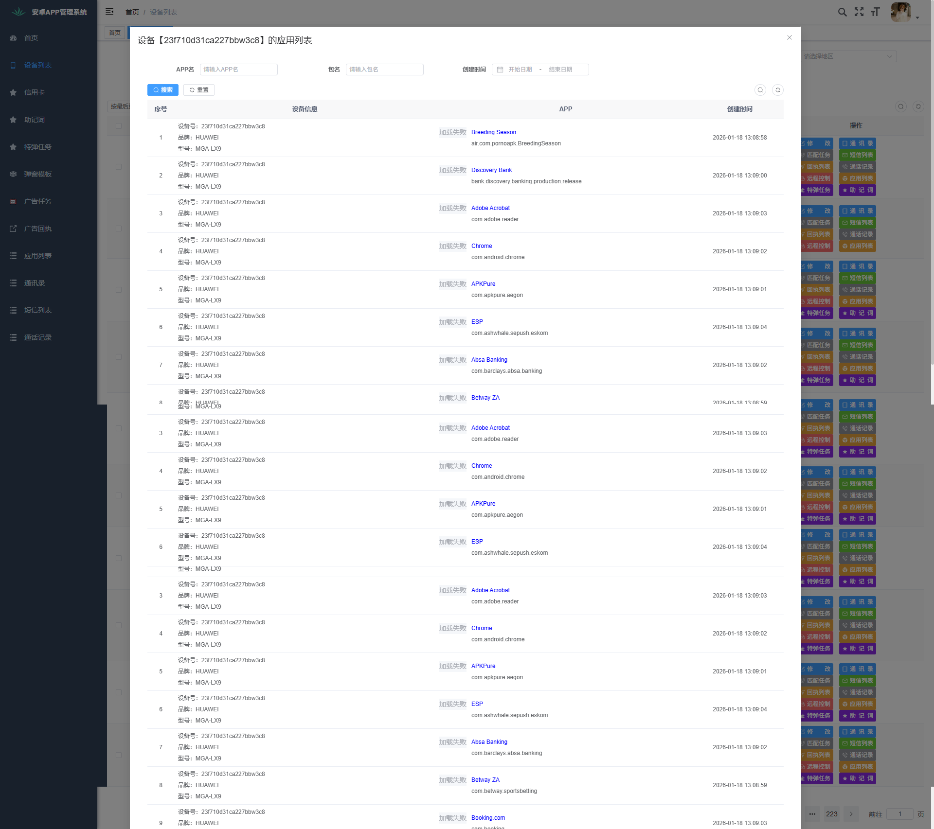934x829 pixels.
Task: Open the Discovery Bank app link
Action: pyautogui.click(x=491, y=170)
